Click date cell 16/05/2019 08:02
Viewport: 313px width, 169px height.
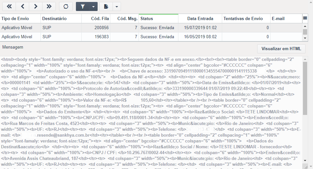tap(200, 37)
